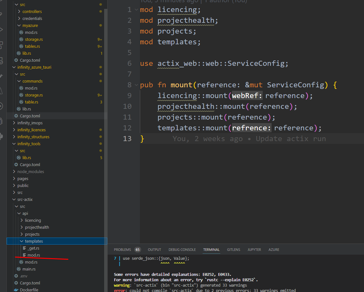Viewport: 364px width, 292px height.
Task: Click Rust icon of lib.rs with badge 5
Action: [x=19, y=158]
